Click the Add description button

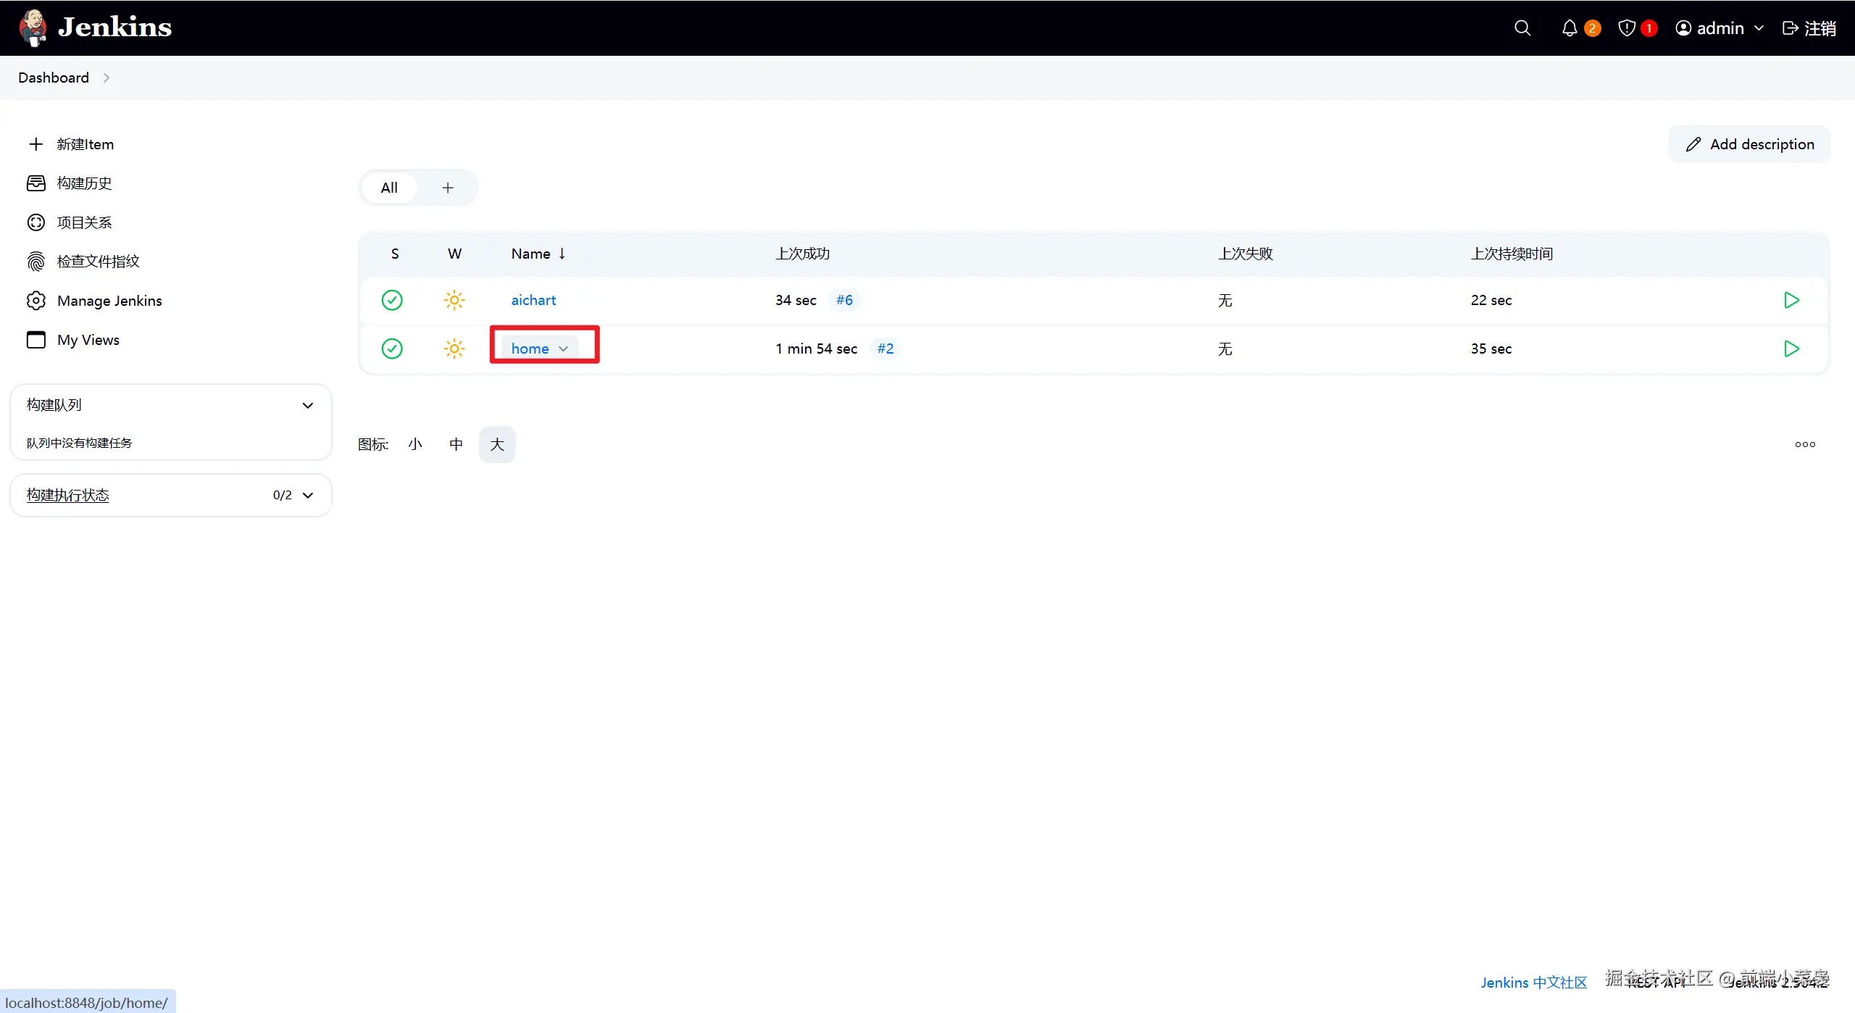(1749, 144)
